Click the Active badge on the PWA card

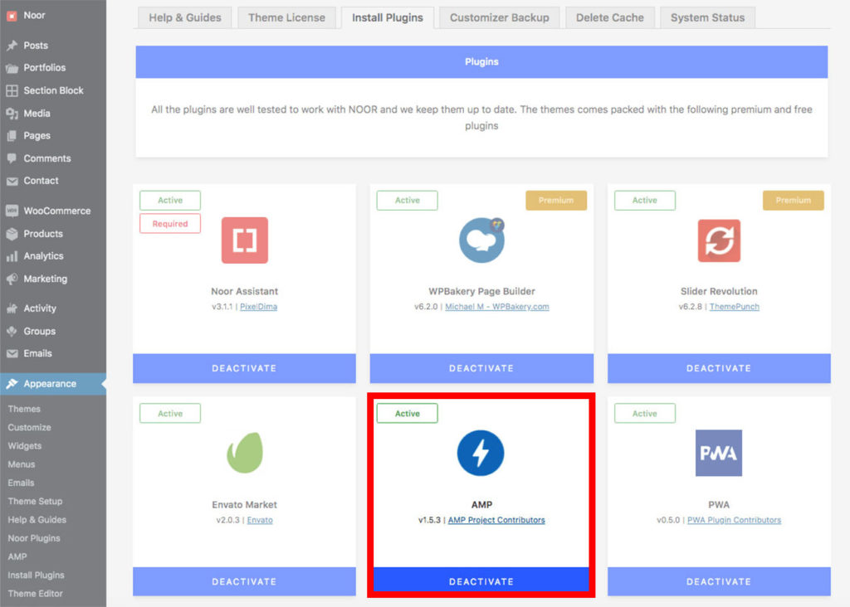[644, 413]
